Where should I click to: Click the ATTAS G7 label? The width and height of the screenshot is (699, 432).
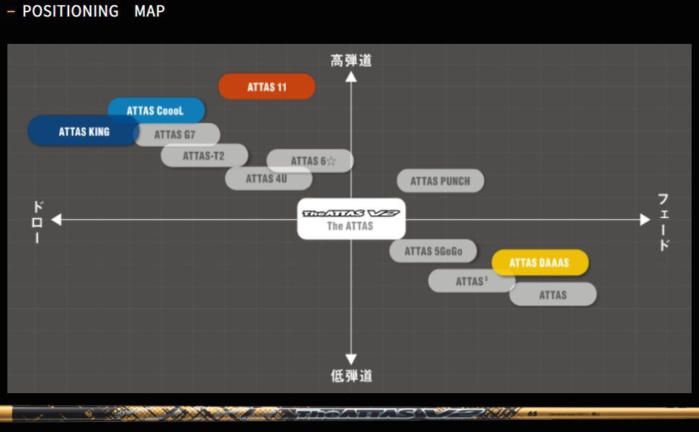[x=177, y=135]
